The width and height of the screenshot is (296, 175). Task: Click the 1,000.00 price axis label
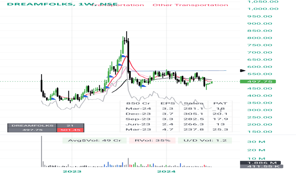point(263,9)
